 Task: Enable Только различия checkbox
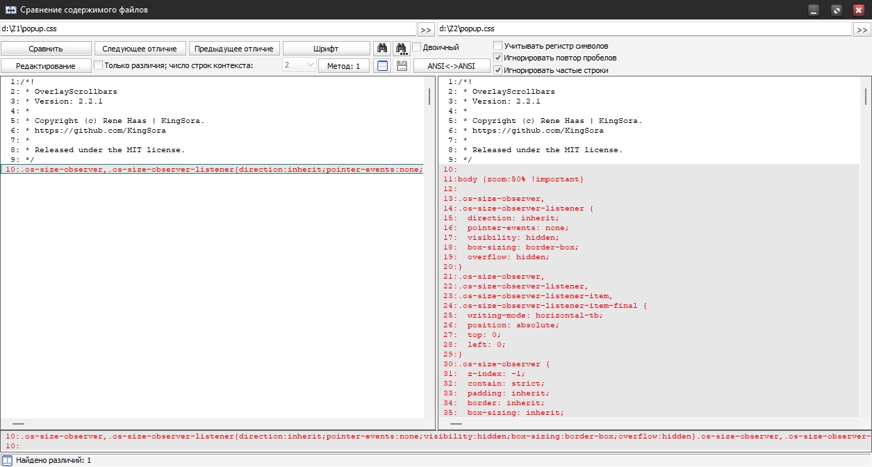pos(98,65)
